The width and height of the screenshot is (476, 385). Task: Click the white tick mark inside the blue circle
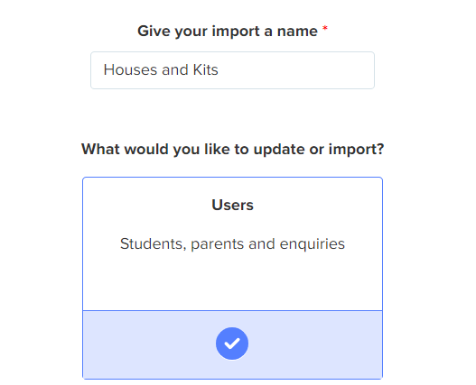[x=232, y=344]
